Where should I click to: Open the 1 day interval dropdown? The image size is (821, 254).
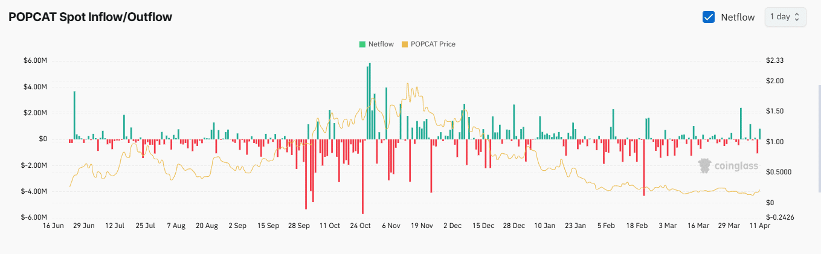[785, 17]
